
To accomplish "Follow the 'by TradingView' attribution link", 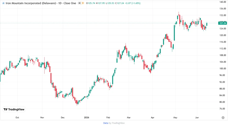I will 117,123.
